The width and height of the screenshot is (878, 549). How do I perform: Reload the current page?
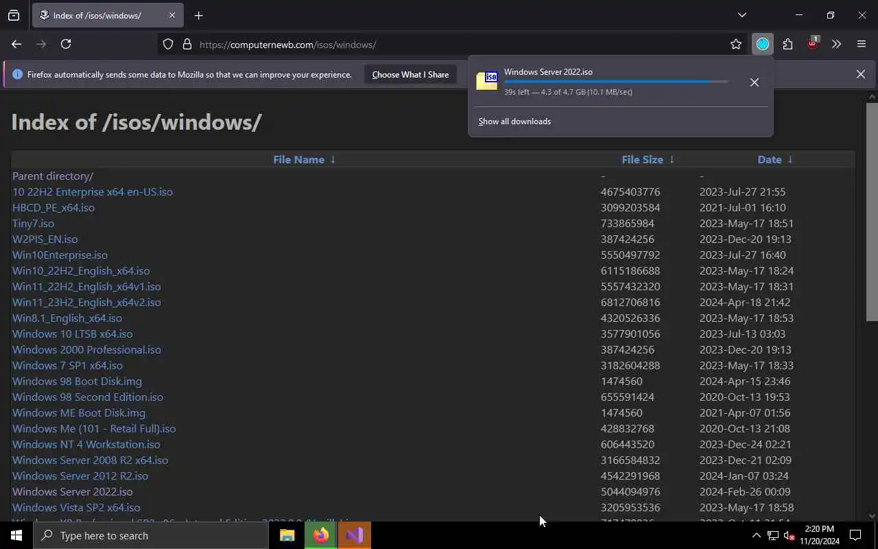point(66,44)
